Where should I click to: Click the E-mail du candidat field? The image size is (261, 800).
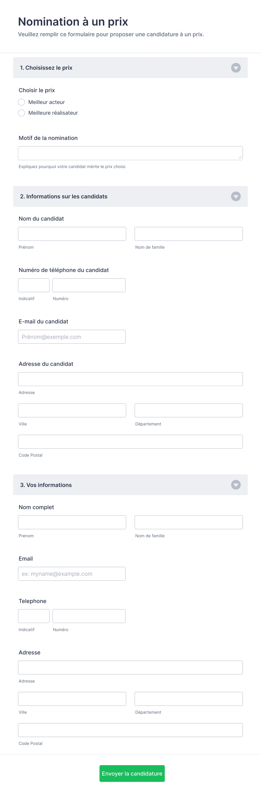click(x=72, y=337)
